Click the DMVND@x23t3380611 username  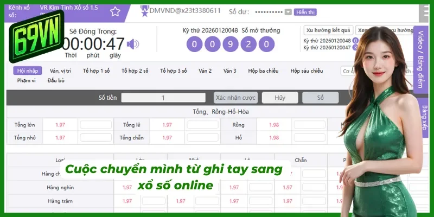[185, 11]
